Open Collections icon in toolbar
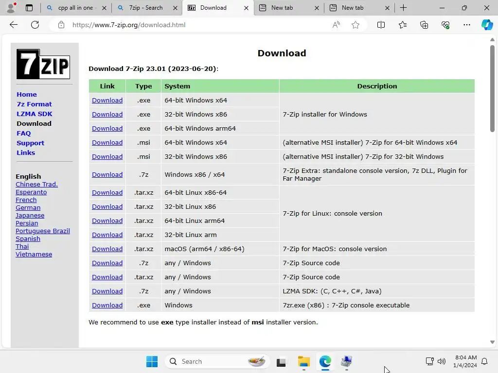Screen dimensions: 498x373 point(424,25)
